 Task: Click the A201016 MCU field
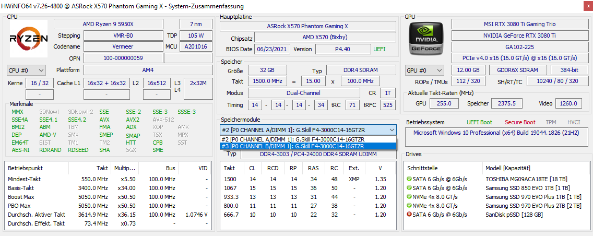(196, 46)
